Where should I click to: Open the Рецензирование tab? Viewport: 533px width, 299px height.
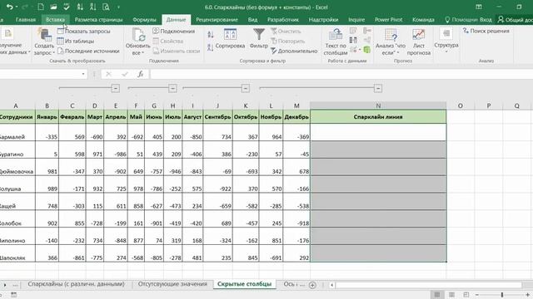coord(217,20)
